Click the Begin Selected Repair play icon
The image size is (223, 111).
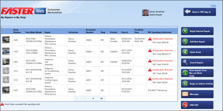185,31
